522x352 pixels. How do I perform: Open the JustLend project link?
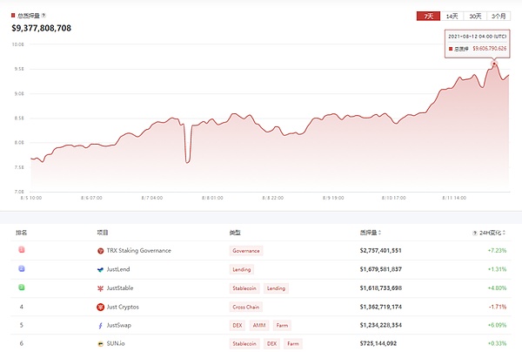(123, 269)
